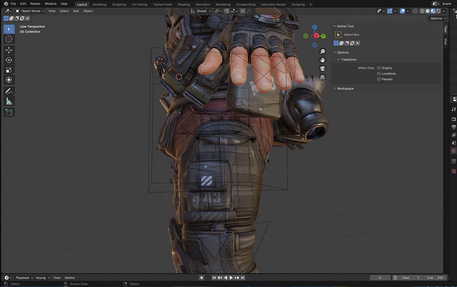Image resolution: width=457 pixels, height=287 pixels.
Task: Select the Move tool
Action: (9, 50)
